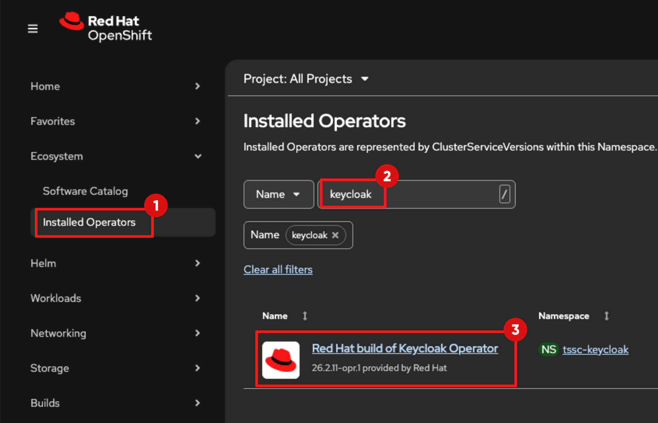Screen dimensions: 658x423
Task: Click the slash shortcut icon in search
Action: (504, 194)
